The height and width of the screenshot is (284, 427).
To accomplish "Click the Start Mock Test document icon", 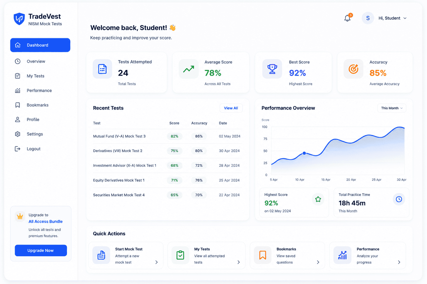I will click(x=101, y=255).
